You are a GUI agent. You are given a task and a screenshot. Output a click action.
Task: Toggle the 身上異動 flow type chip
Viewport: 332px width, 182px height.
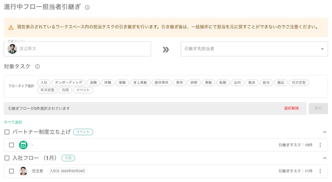[140, 82]
